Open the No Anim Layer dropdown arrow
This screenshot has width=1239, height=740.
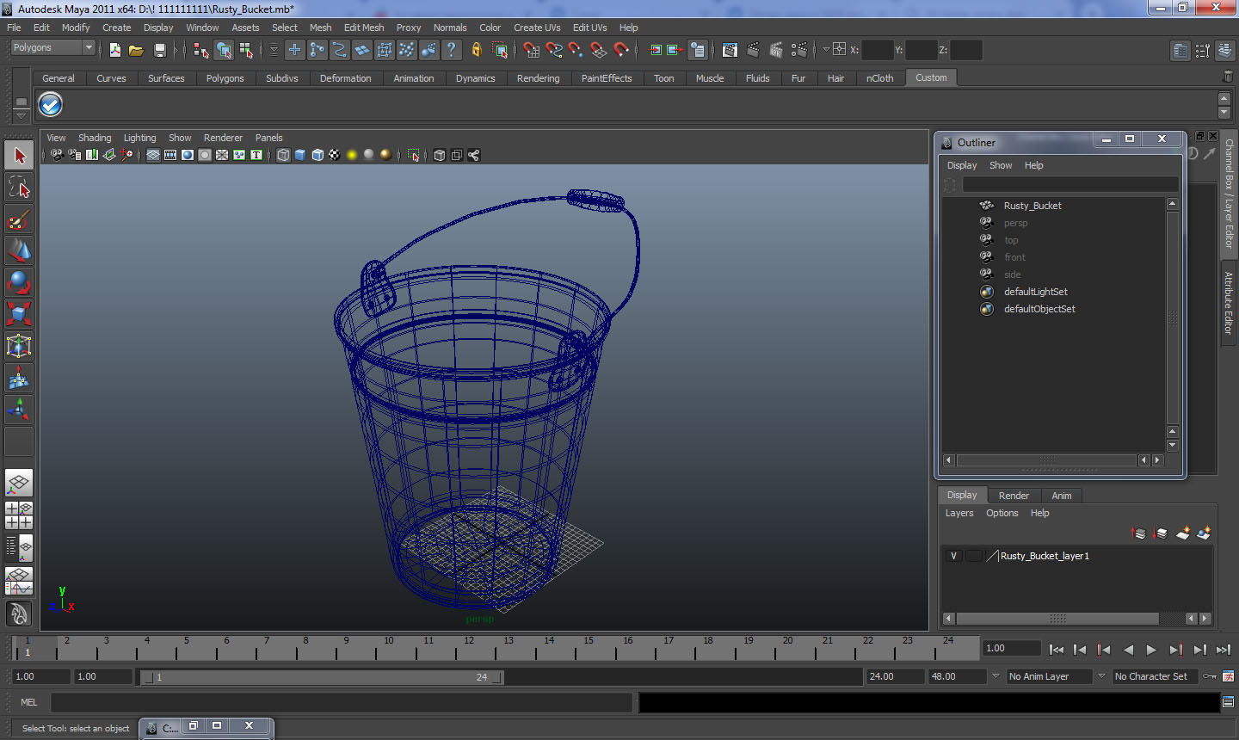[996, 676]
